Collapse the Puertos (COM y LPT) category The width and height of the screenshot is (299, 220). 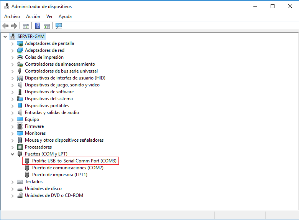[13, 154]
